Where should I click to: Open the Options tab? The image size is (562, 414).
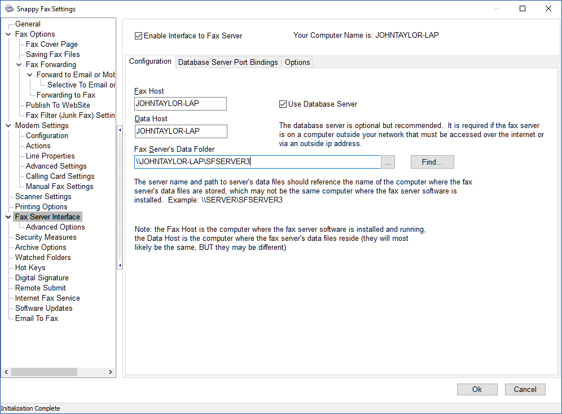point(297,62)
